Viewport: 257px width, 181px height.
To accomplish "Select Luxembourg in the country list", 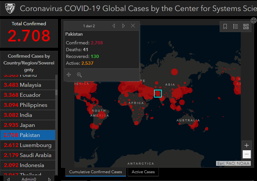I will (28, 145).
